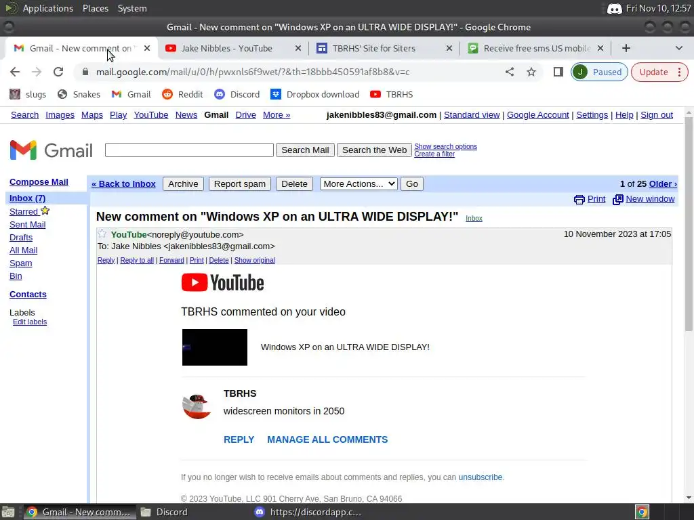The width and height of the screenshot is (694, 520).
Task: Click the YouTube logo in the email
Action: pos(222,282)
